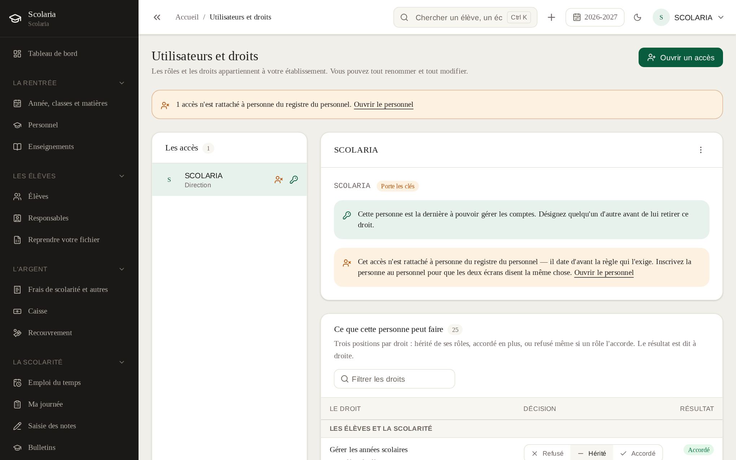This screenshot has height=460, width=736.
Task: Click the Recouvrement sidebar icon
Action: [17, 333]
